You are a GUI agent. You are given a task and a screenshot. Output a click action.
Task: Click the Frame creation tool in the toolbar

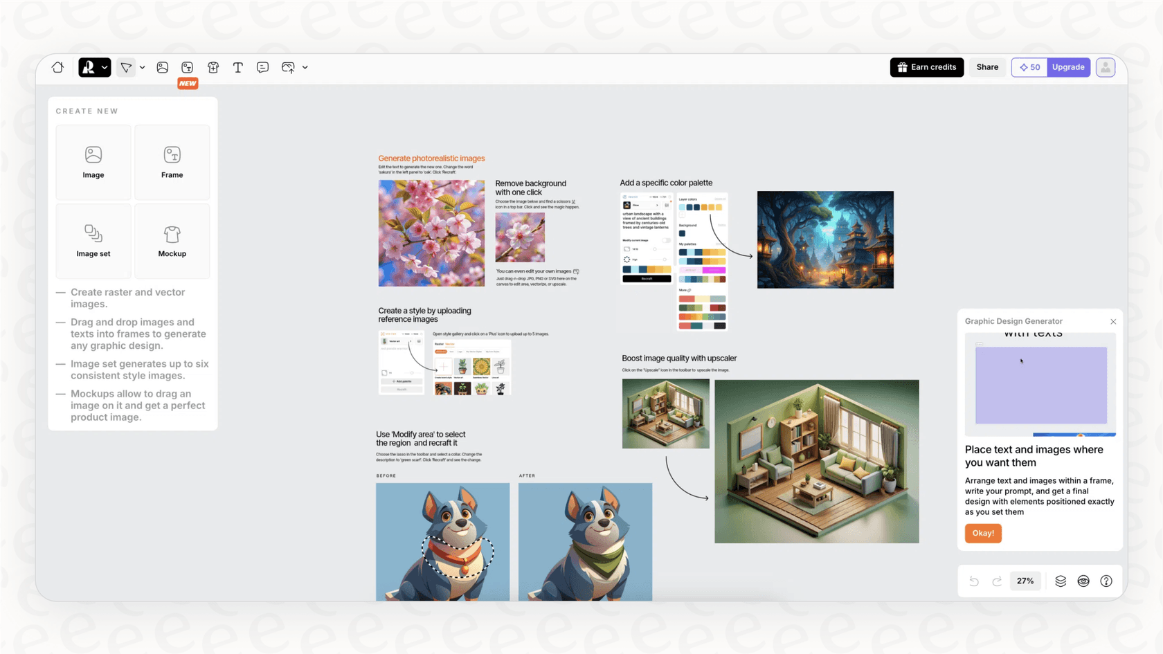188,67
